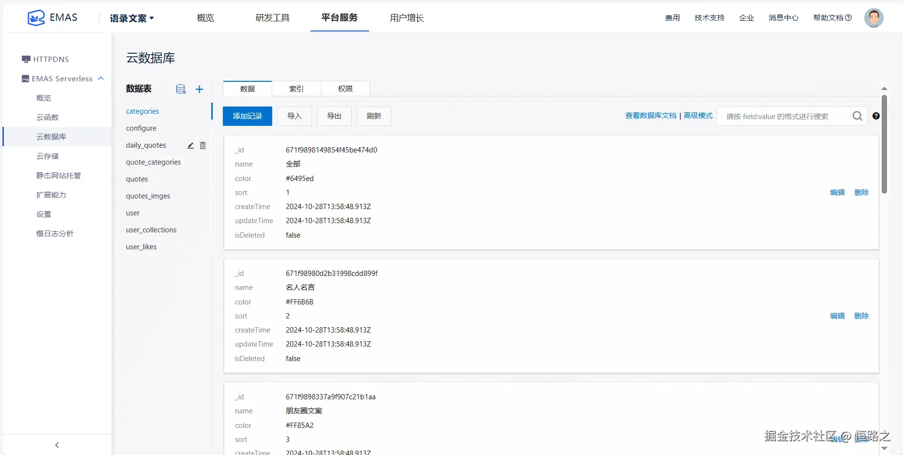Open 企业 in the top bar
Image resolution: width=903 pixels, height=455 pixels.
pos(747,18)
